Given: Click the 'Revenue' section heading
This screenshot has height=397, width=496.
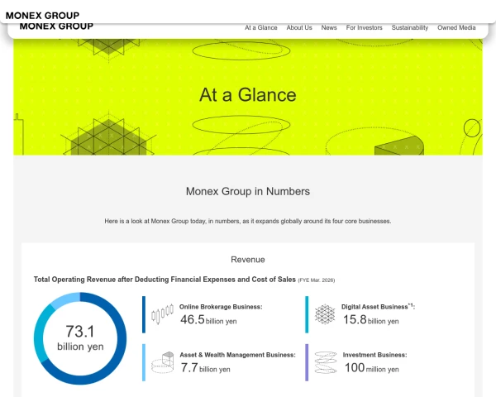Looking at the screenshot, I should pos(248,260).
